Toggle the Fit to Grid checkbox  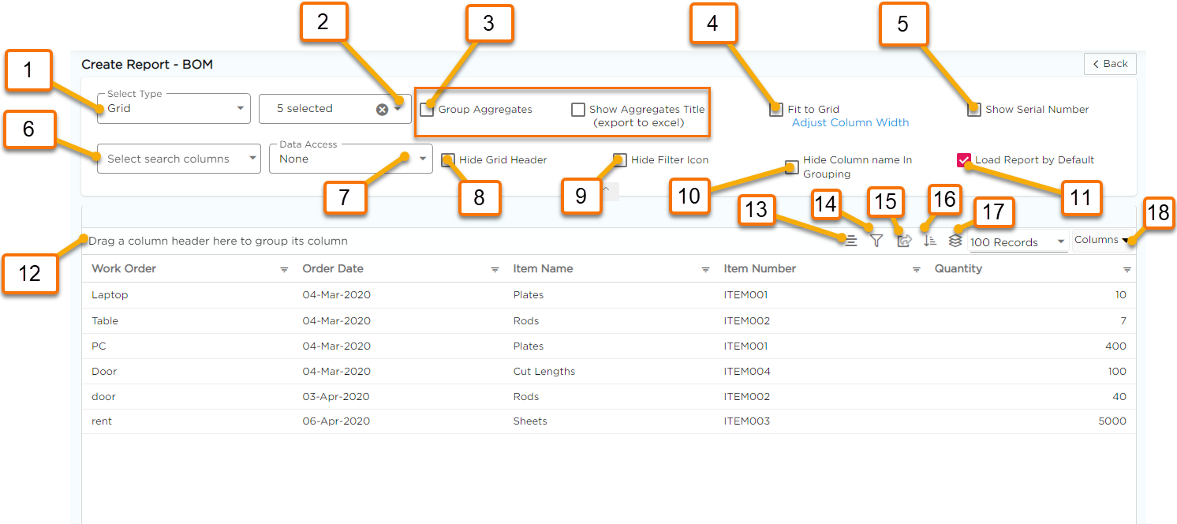(x=776, y=110)
